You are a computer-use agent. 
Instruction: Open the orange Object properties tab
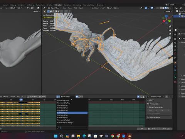click(175, 63)
